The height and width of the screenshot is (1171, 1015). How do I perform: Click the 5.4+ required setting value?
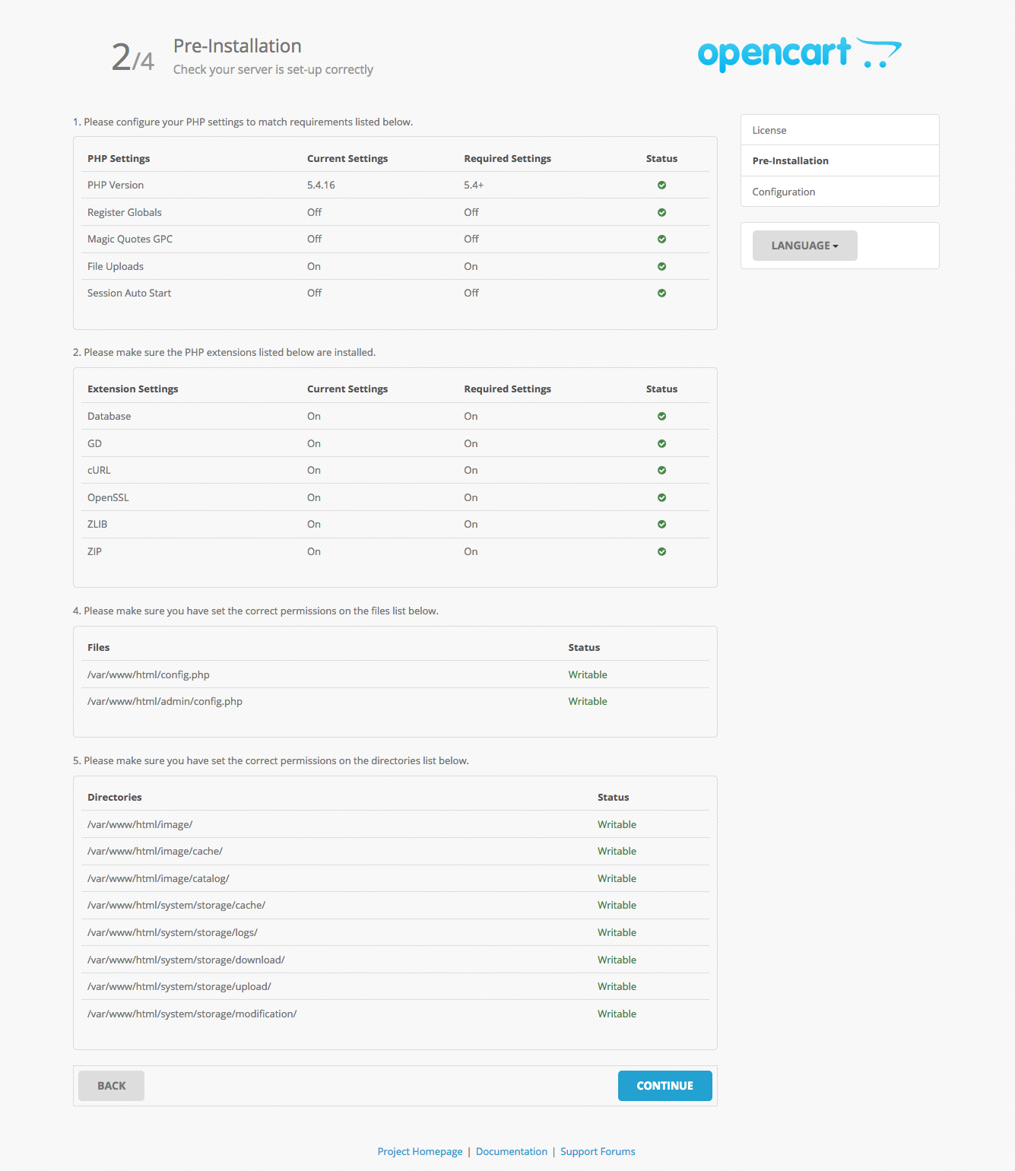pos(474,186)
